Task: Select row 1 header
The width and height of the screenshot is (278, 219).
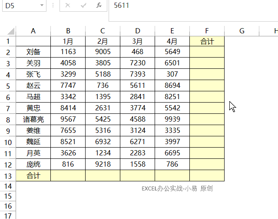Action: pos(8,41)
